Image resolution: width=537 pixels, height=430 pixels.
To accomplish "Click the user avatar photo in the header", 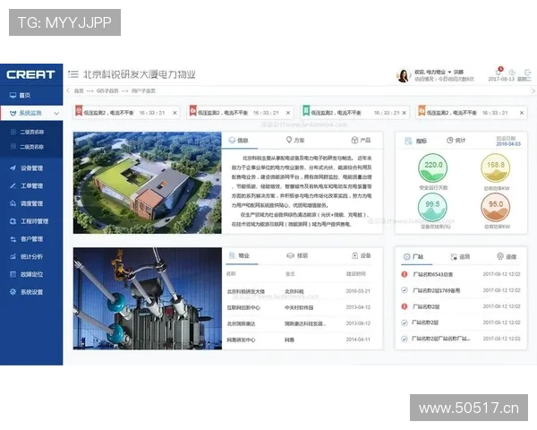I will [403, 75].
